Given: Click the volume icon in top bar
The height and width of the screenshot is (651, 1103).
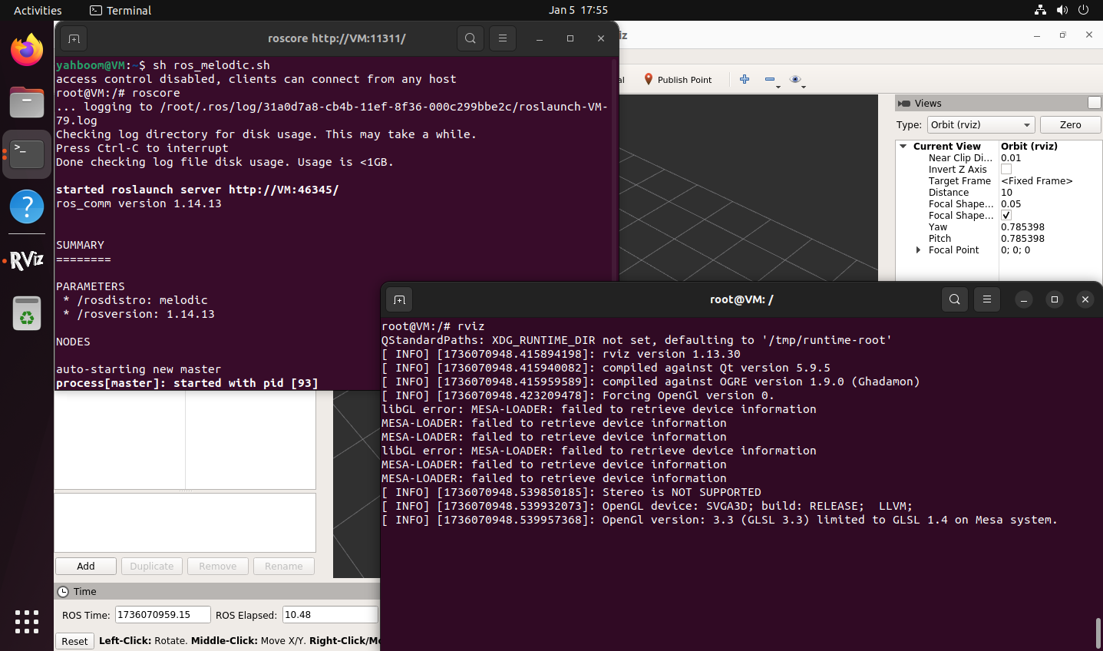Looking at the screenshot, I should pyautogui.click(x=1062, y=10).
